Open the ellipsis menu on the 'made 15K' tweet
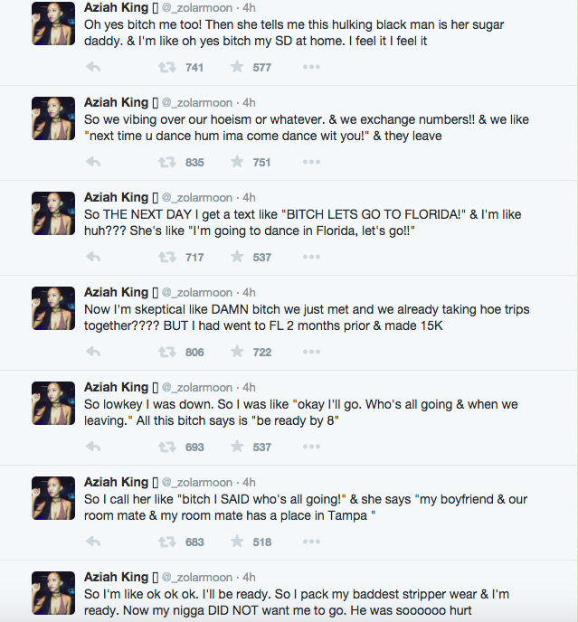Image resolution: width=578 pixels, height=622 pixels. pos(311,352)
